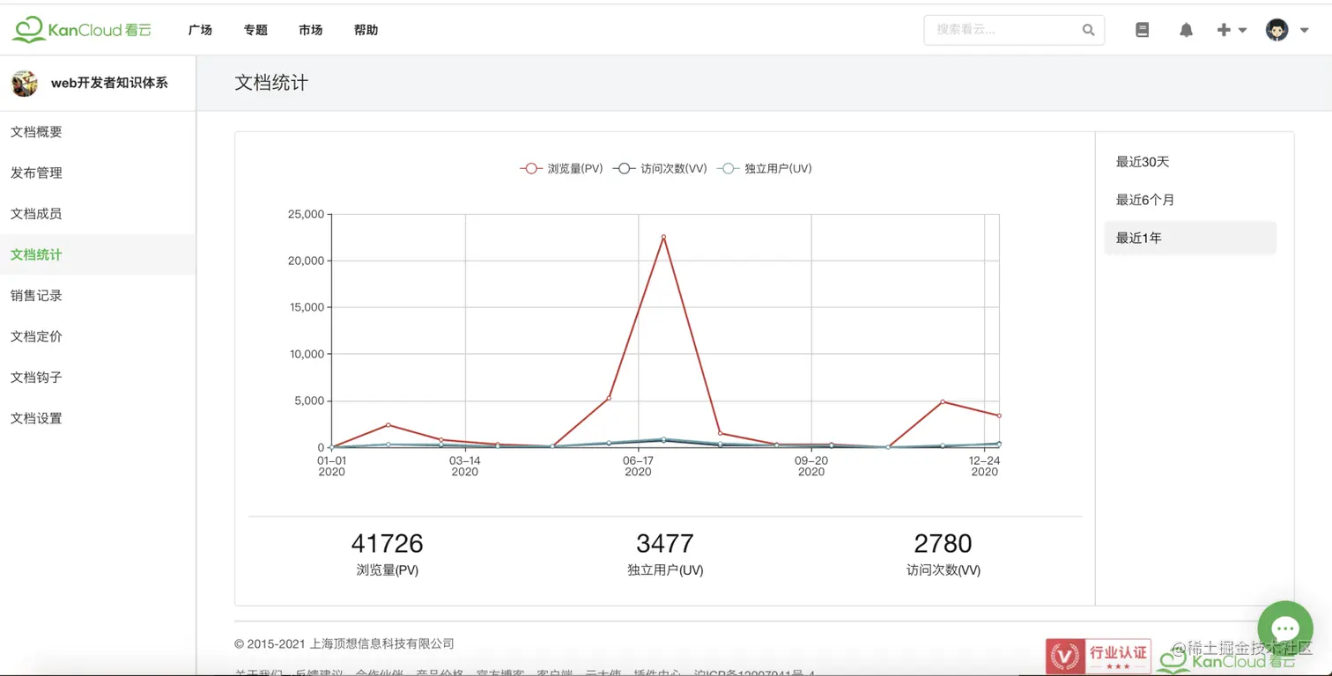
Task: Open the notifications bell
Action: click(1186, 30)
